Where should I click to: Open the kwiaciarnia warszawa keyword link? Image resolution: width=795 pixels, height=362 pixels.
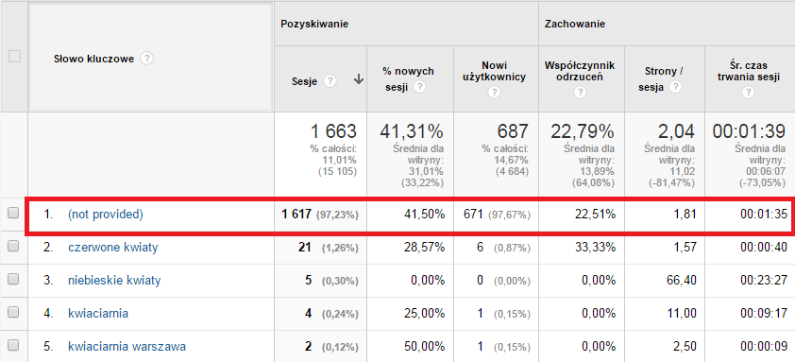[x=127, y=347]
